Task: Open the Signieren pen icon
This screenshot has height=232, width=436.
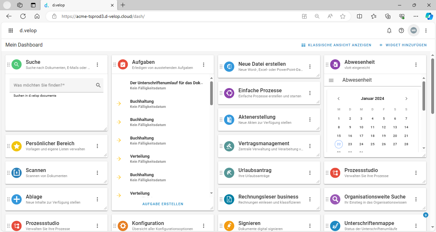Action: pos(229,226)
